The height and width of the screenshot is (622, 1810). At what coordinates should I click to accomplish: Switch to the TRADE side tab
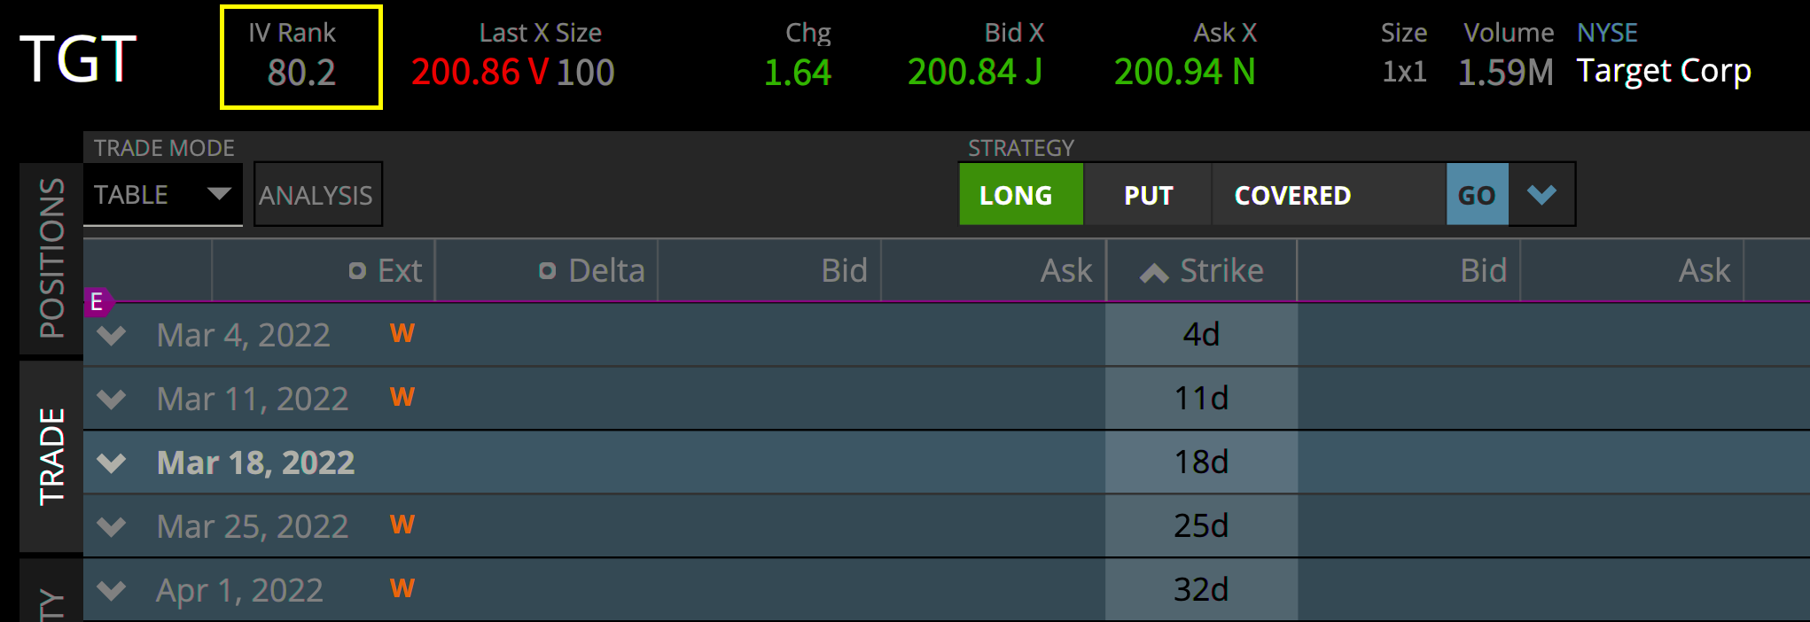tap(51, 456)
